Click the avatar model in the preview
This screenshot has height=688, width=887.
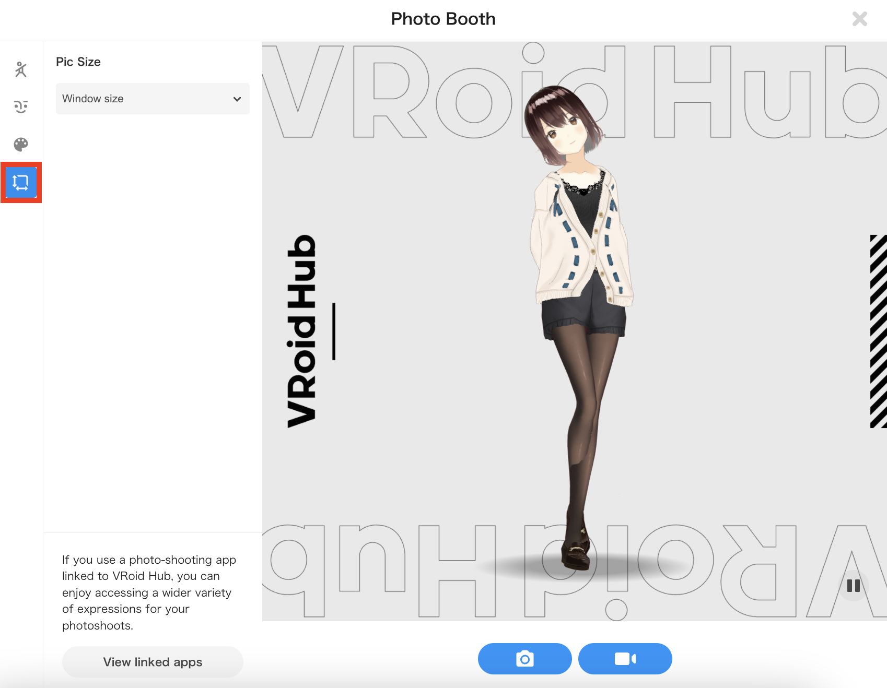pyautogui.click(x=579, y=329)
